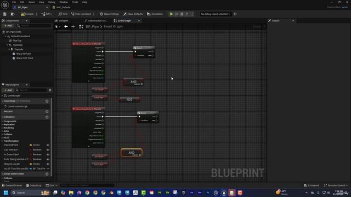The width and height of the screenshot is (351, 197).
Task: Switch to the Viewport tab
Action: (x=63, y=21)
